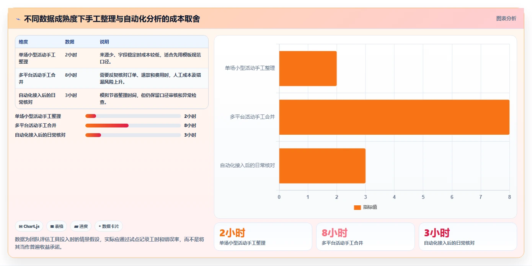This screenshot has height=266, width=532.
Task: Click the 图表分析 label in the header
Action: 506,18
